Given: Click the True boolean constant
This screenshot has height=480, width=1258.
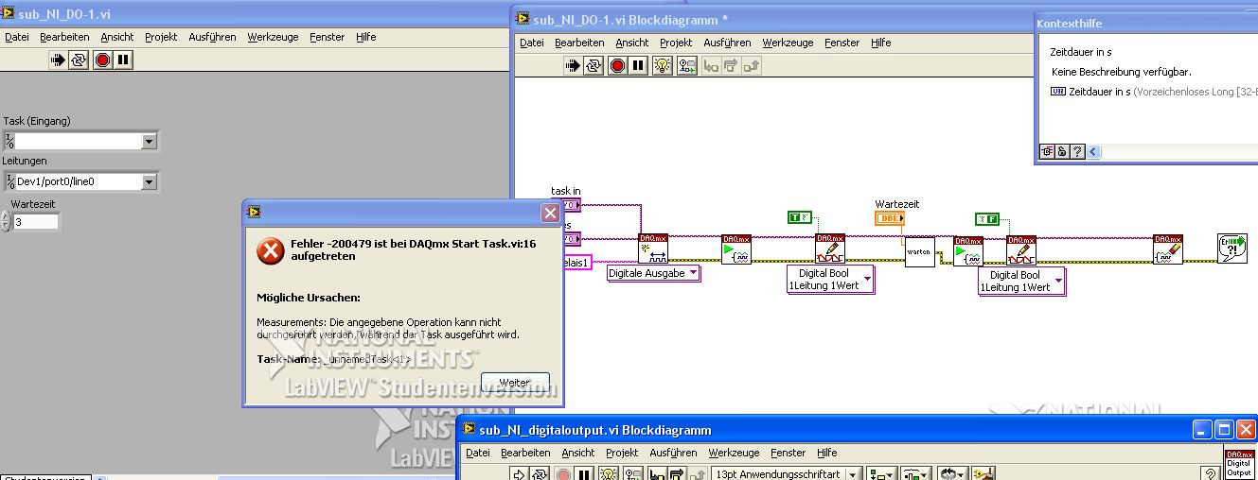Looking at the screenshot, I should [800, 217].
